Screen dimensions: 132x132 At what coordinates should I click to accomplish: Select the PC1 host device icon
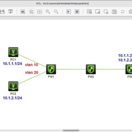pyautogui.click(x=13, y=52)
